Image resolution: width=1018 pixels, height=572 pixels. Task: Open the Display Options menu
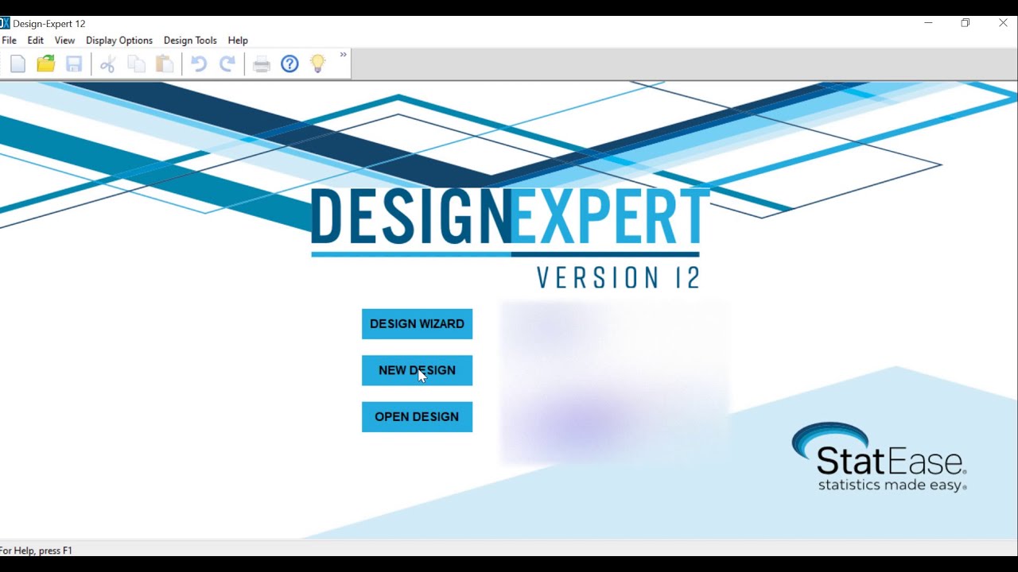pos(119,41)
